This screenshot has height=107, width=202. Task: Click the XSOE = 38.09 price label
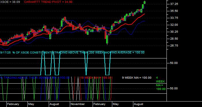click(10, 2)
